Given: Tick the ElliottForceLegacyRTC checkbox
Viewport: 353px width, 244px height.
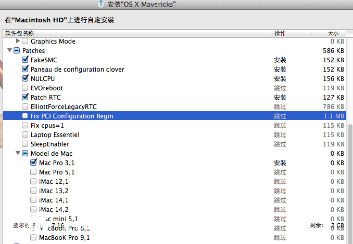Looking at the screenshot, I should (x=25, y=107).
